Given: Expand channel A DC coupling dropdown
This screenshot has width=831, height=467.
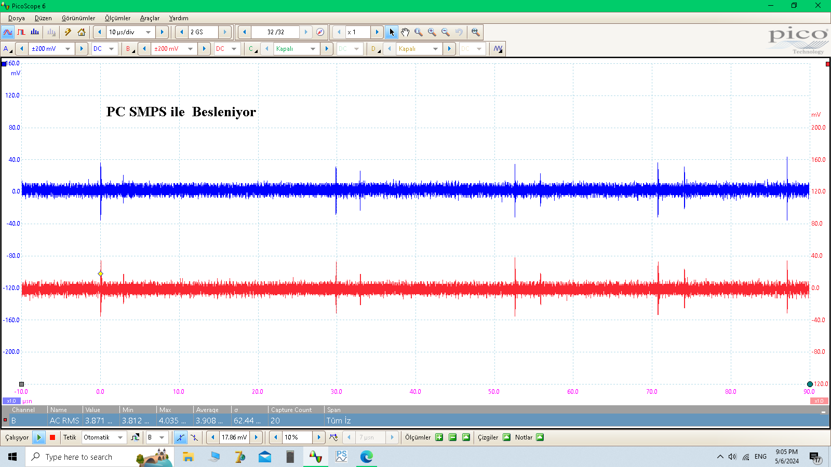Looking at the screenshot, I should coord(112,49).
